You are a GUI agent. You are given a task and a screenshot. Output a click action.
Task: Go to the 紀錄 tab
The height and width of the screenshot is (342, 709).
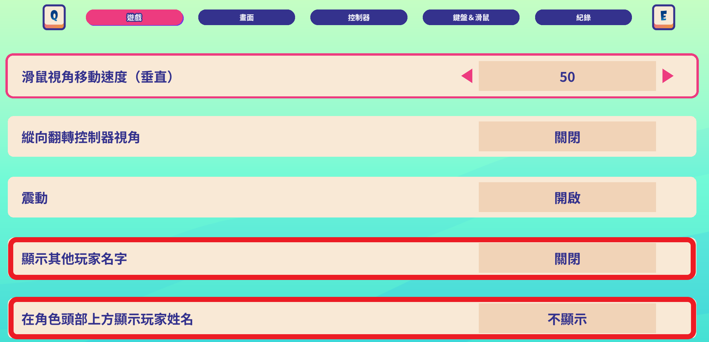(583, 17)
